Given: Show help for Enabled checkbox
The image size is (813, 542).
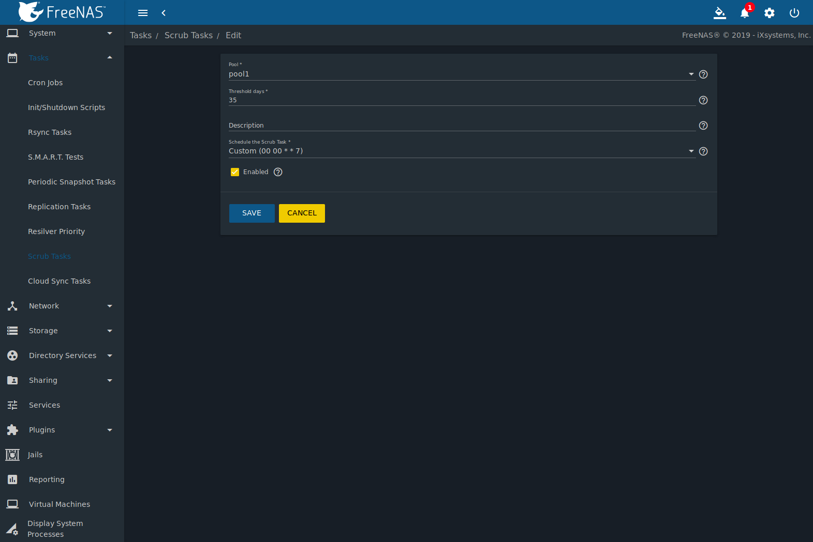Looking at the screenshot, I should click(x=278, y=172).
